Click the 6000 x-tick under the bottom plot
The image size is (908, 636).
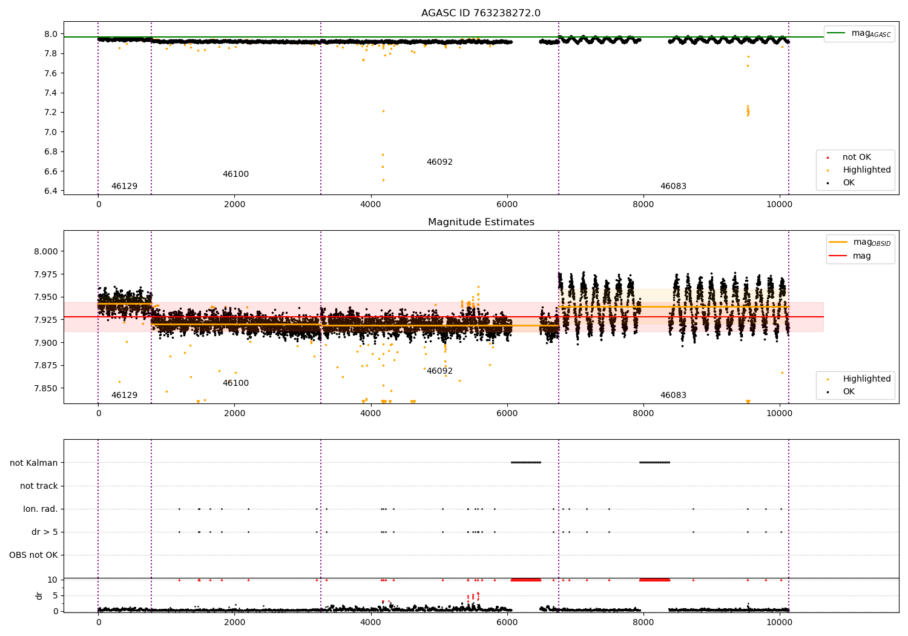click(x=507, y=622)
